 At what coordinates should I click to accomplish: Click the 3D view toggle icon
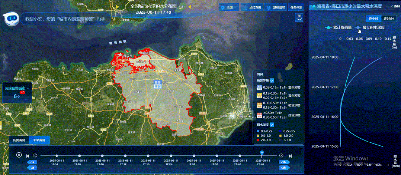click(298, 17)
